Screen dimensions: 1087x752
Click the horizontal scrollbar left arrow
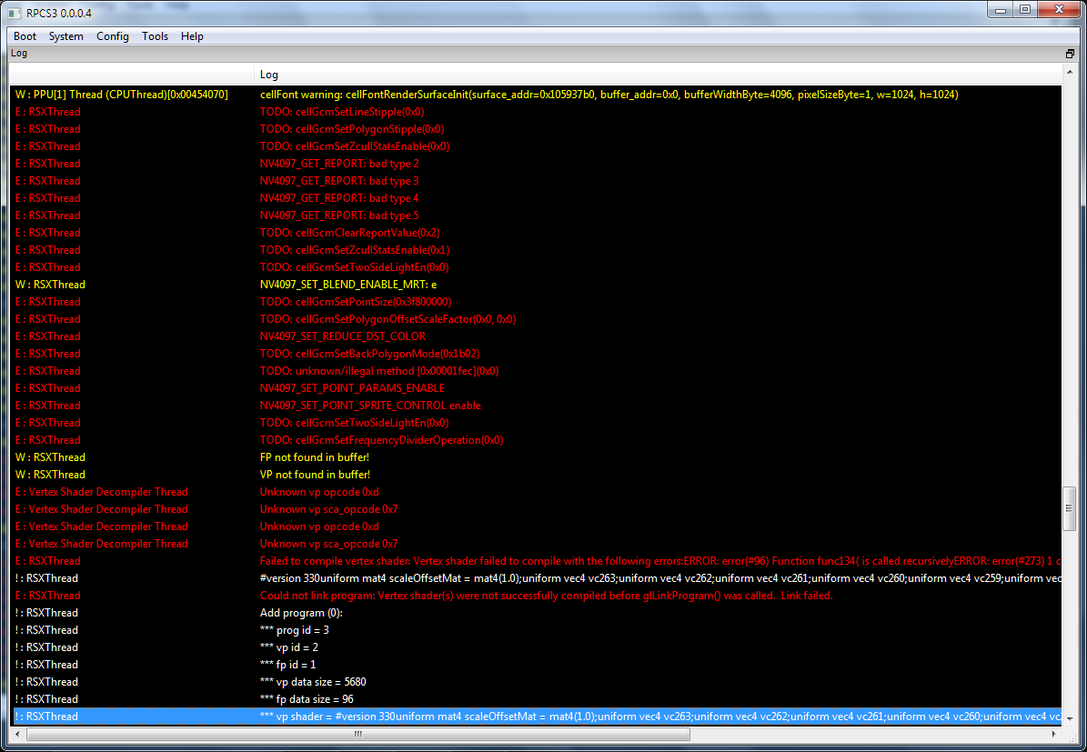click(x=19, y=733)
